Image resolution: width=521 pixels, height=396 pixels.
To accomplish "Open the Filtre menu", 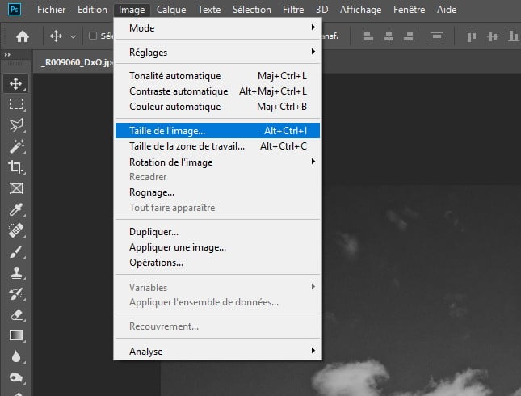I will point(293,10).
